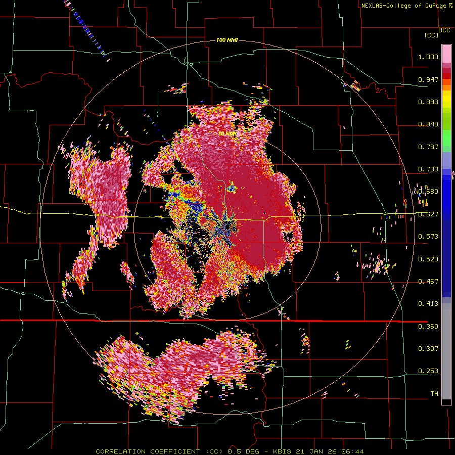Click the 0.680 legend value
455x455 pixels.
click(x=428, y=192)
